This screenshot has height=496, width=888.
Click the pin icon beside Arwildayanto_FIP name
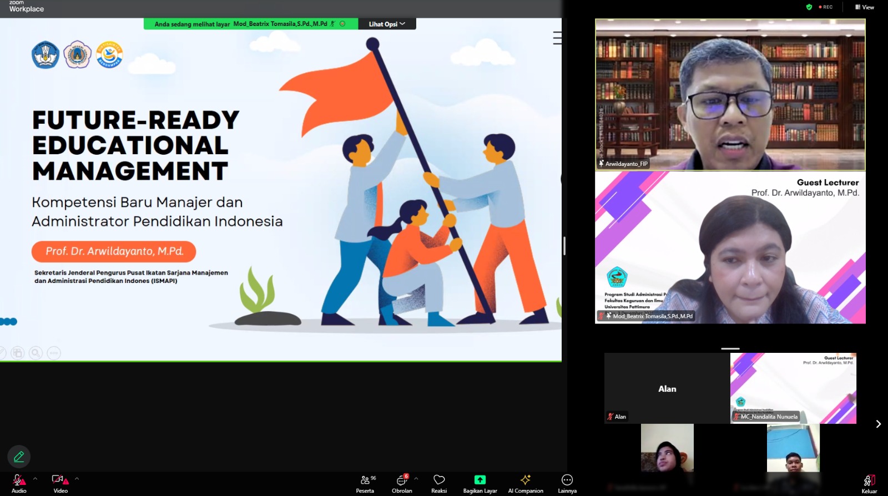point(601,164)
